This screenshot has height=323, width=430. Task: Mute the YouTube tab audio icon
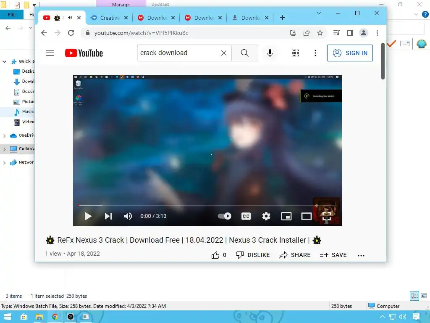tap(70, 18)
